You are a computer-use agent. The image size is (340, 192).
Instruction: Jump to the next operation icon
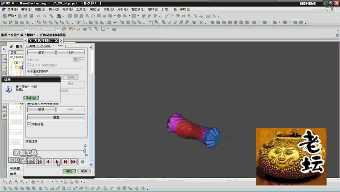(x=74, y=162)
